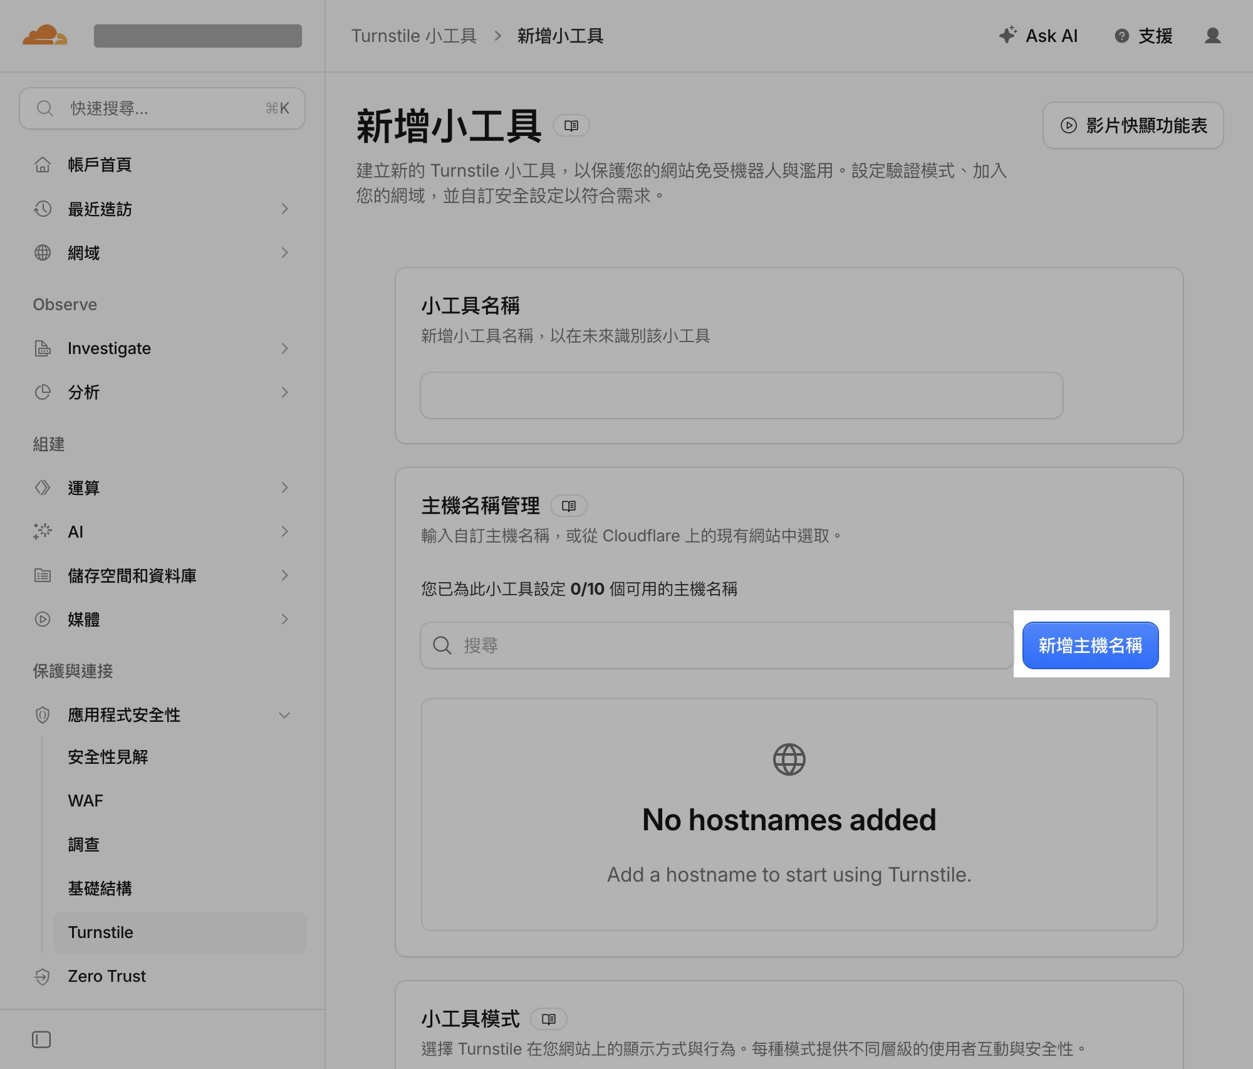
Task: Expand the 儲存空間和資料庫 chevron
Action: click(x=284, y=575)
